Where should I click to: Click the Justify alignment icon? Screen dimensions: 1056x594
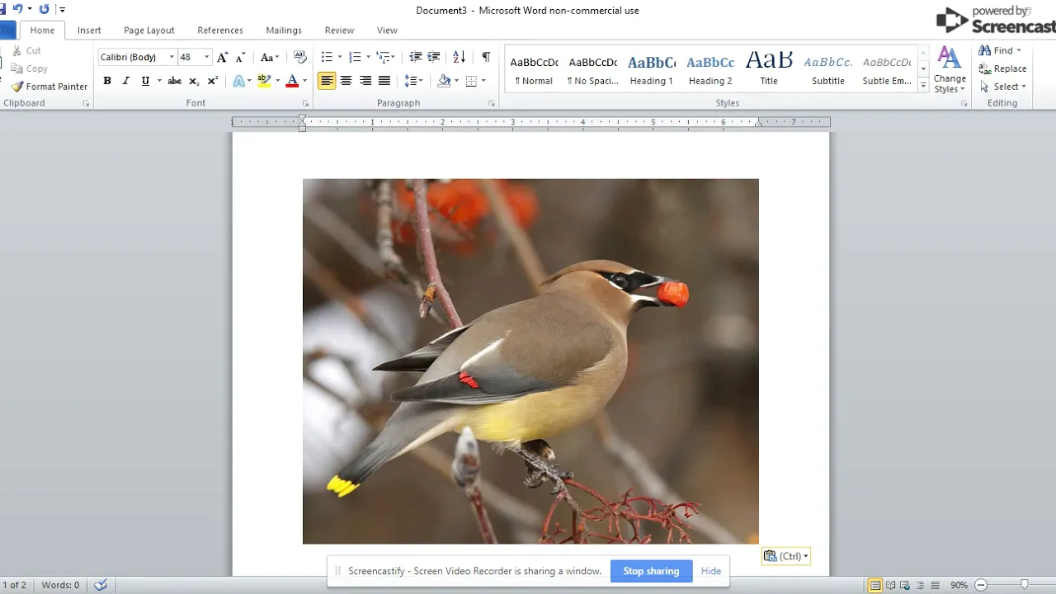[384, 81]
